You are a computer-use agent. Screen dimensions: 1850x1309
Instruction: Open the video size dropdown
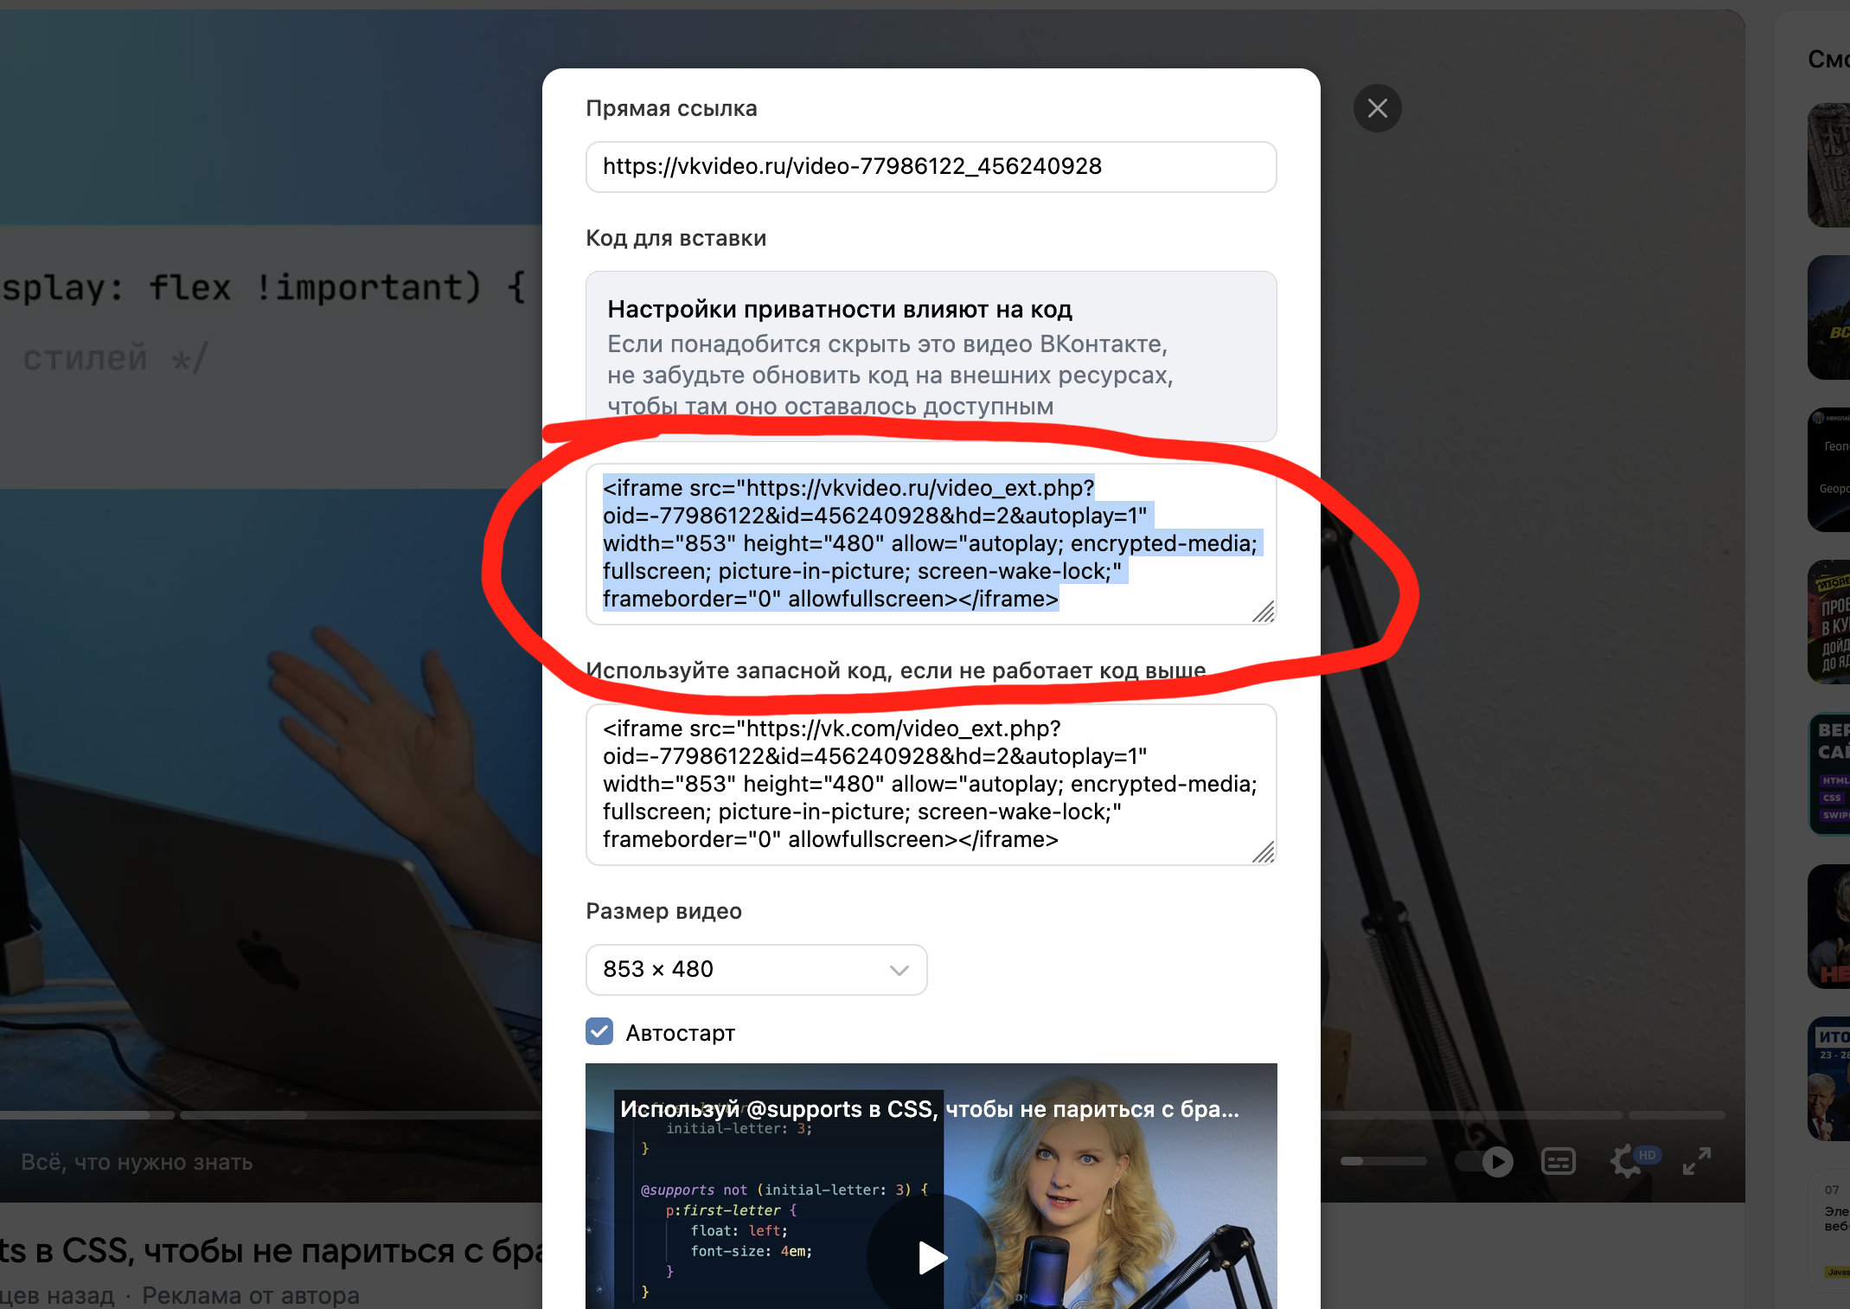click(x=755, y=969)
